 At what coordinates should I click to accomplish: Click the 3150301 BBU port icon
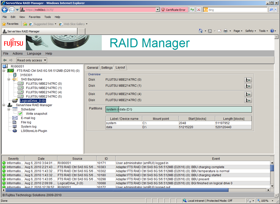coord(15,75)
